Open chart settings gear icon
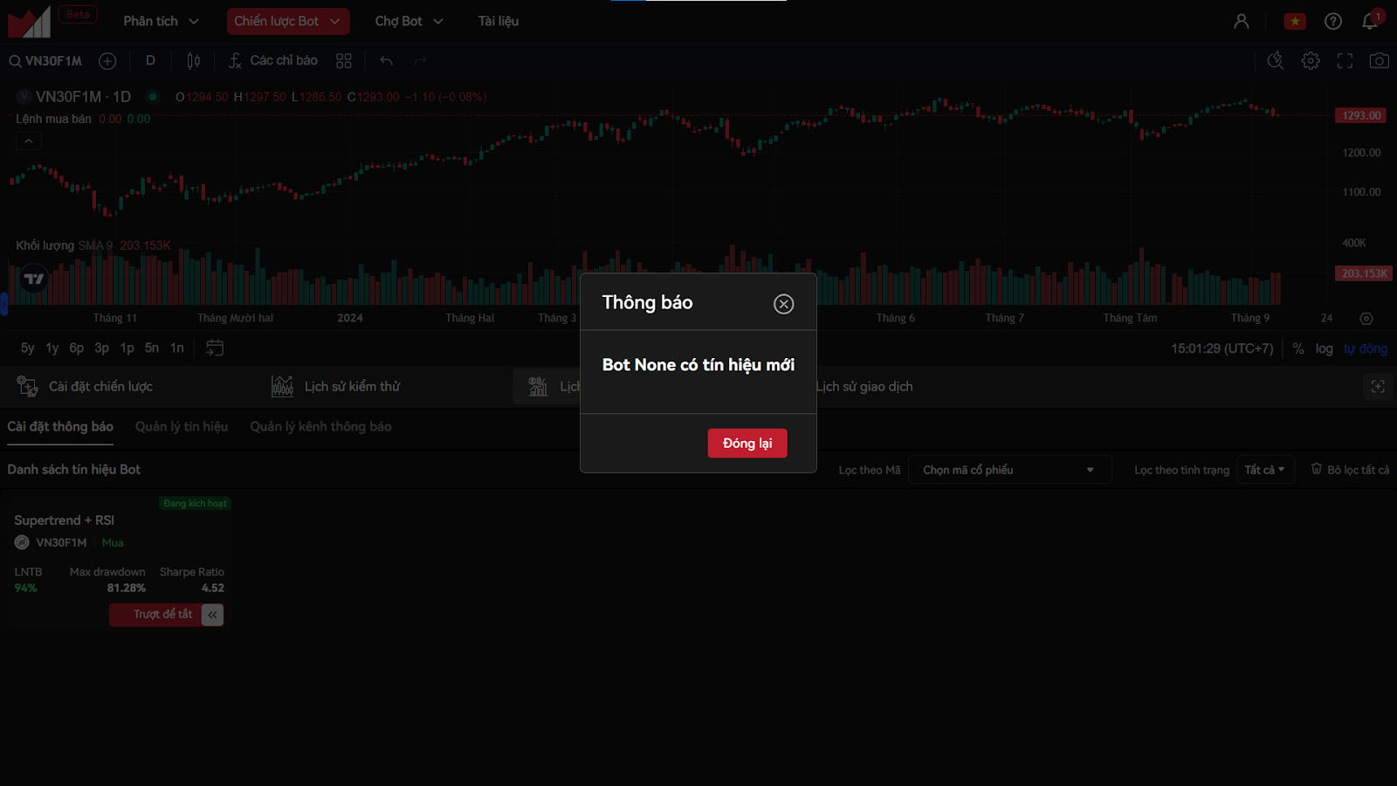This screenshot has height=786, width=1397. pos(1311,60)
